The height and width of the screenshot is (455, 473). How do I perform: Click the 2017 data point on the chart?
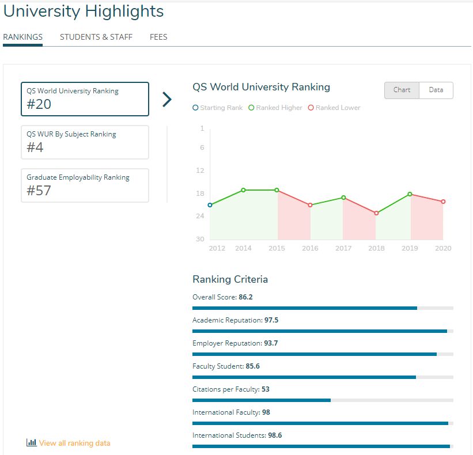pyautogui.click(x=343, y=198)
